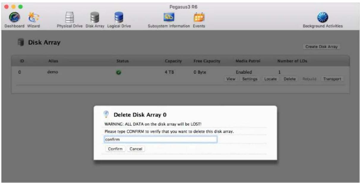Open the Events calendar icon

[x=199, y=17]
